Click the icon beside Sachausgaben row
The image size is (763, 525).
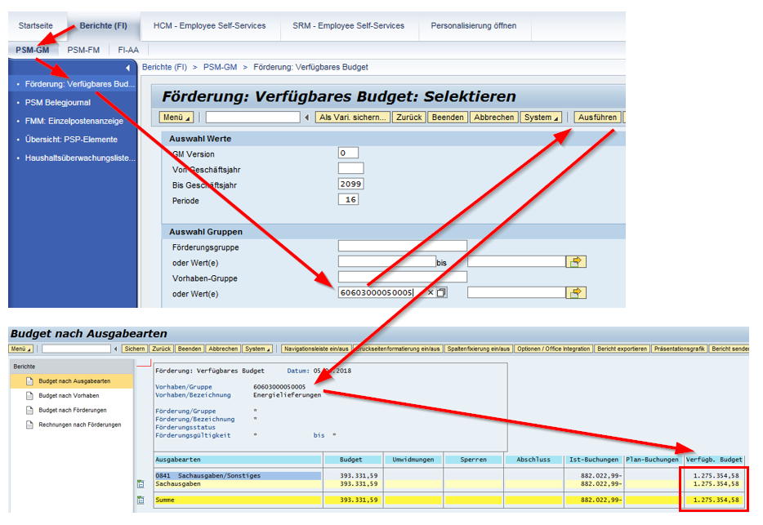(141, 484)
